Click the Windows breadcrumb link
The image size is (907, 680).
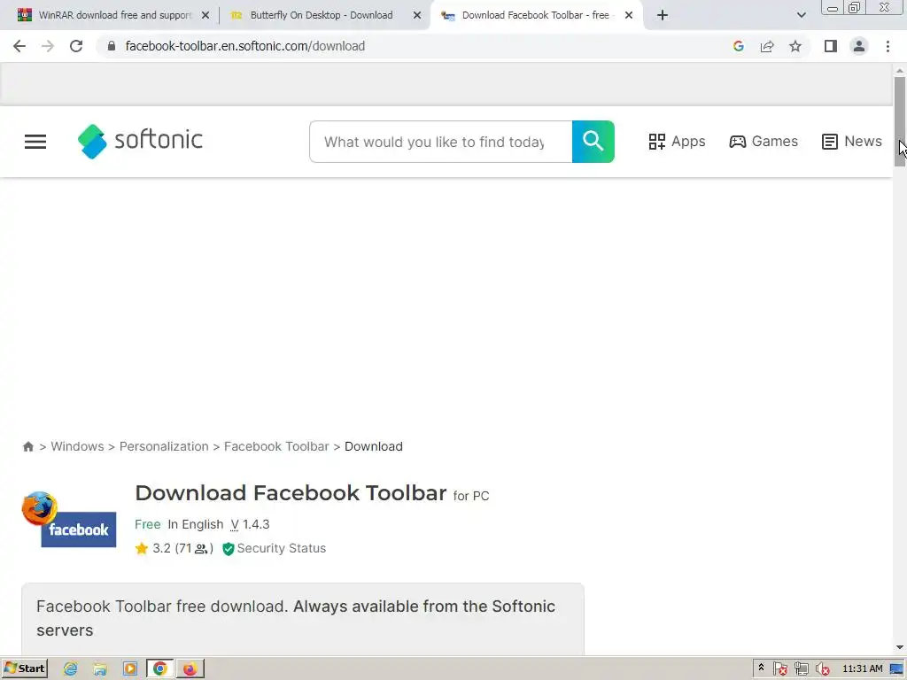coord(78,446)
